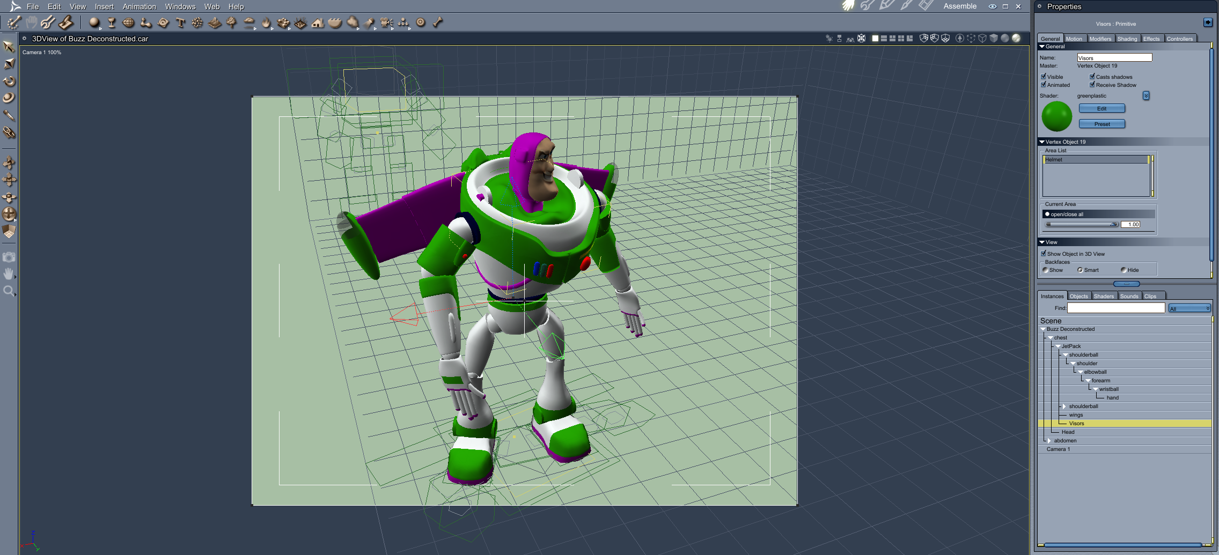Switch to four-view layout

(x=901, y=39)
